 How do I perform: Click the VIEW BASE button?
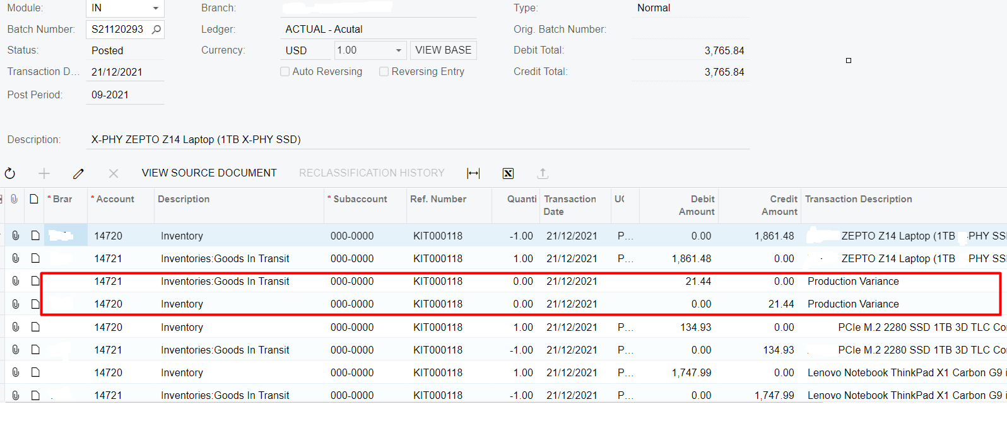point(443,50)
